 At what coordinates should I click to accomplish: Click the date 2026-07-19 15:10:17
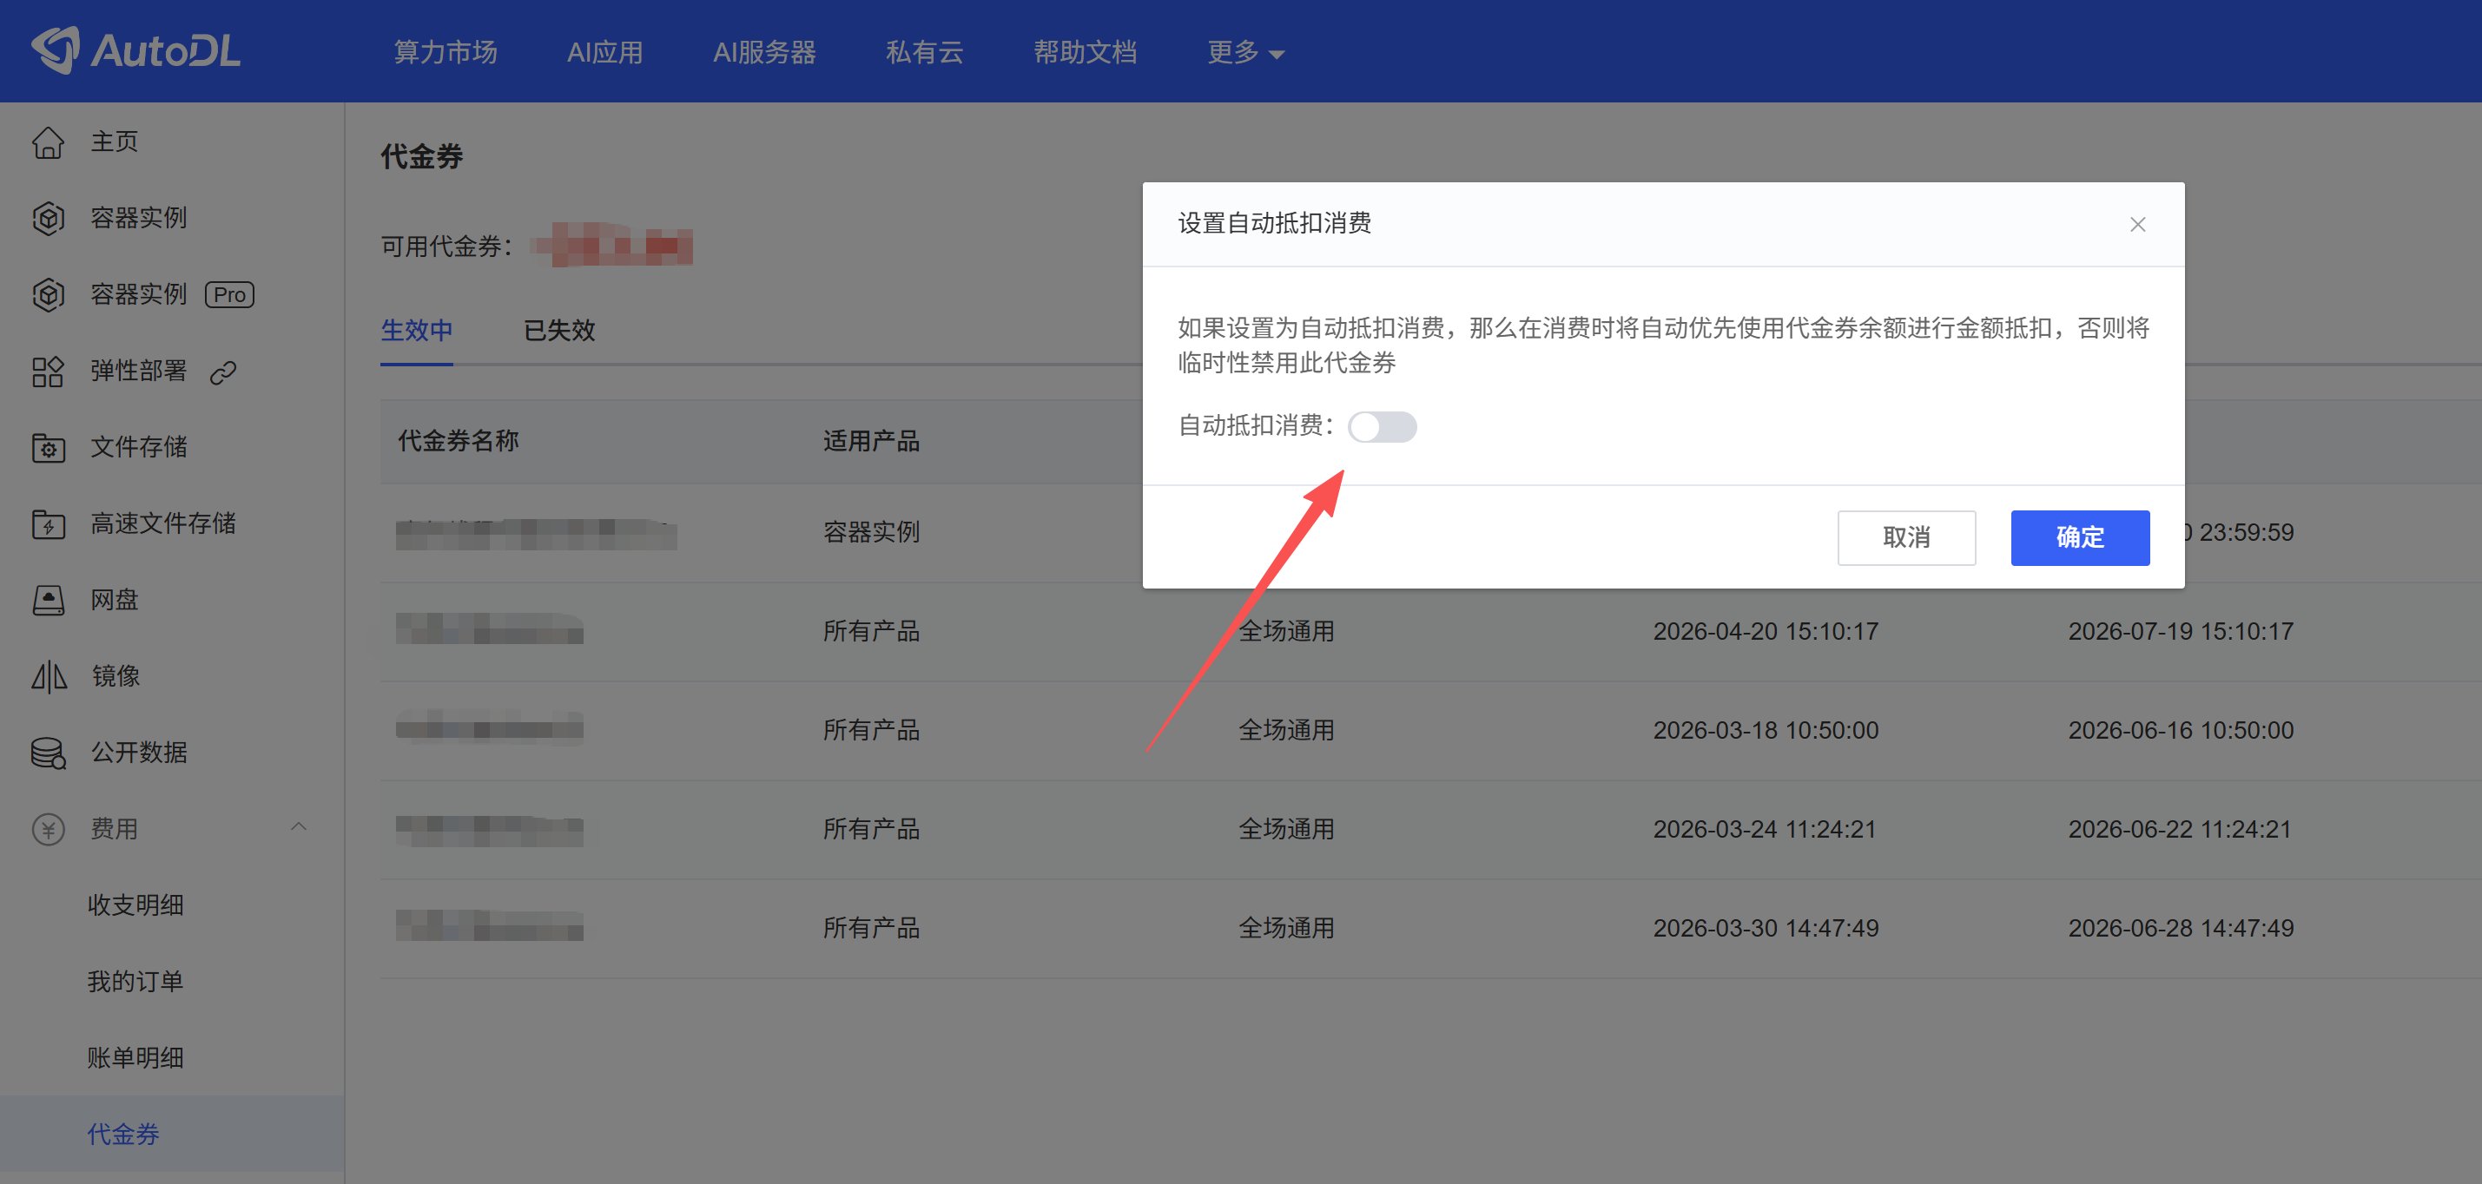pyautogui.click(x=2181, y=631)
